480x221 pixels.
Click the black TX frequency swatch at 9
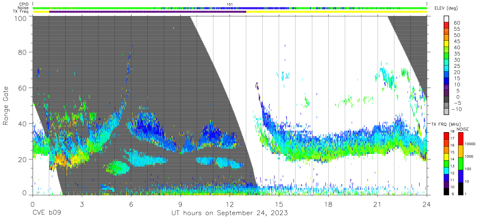446,191
